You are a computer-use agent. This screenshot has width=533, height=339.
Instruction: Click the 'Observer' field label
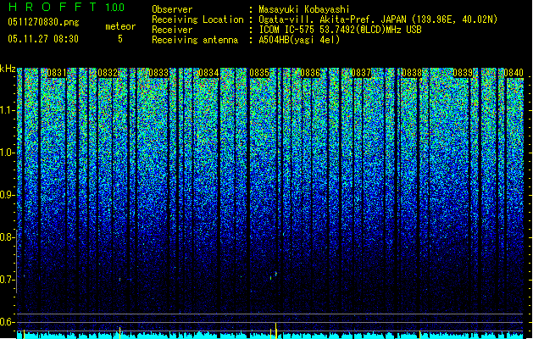pos(172,9)
